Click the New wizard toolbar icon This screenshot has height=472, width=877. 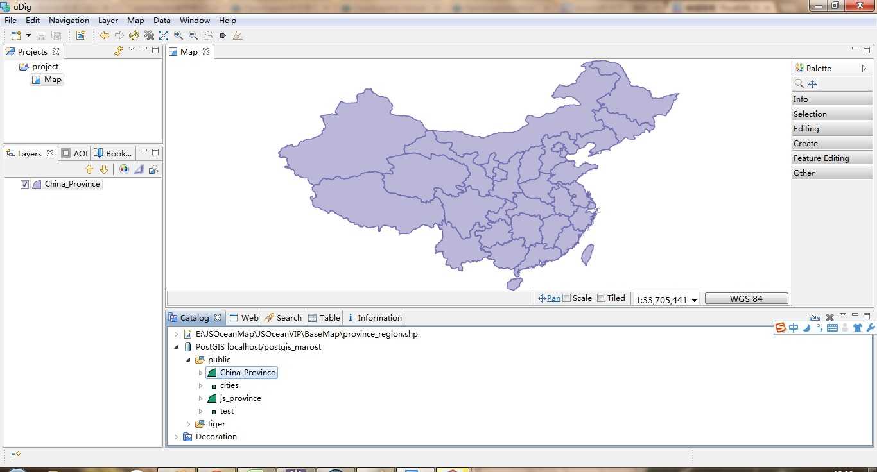click(x=16, y=35)
